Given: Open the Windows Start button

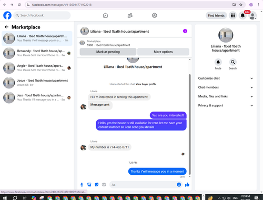Looking at the screenshot, I should tap(5, 198).
